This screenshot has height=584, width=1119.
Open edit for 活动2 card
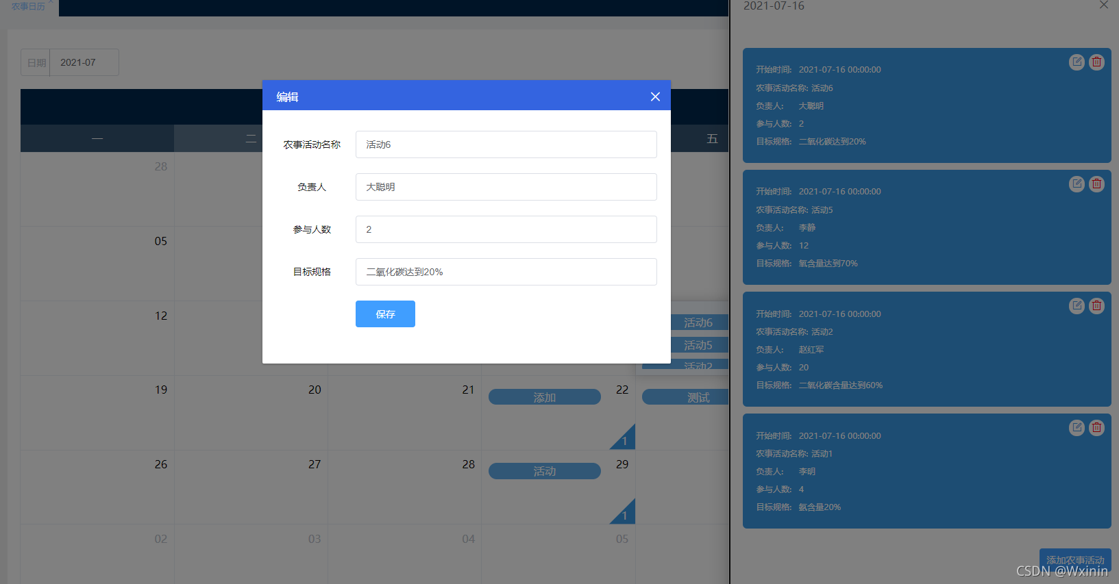tap(1077, 306)
